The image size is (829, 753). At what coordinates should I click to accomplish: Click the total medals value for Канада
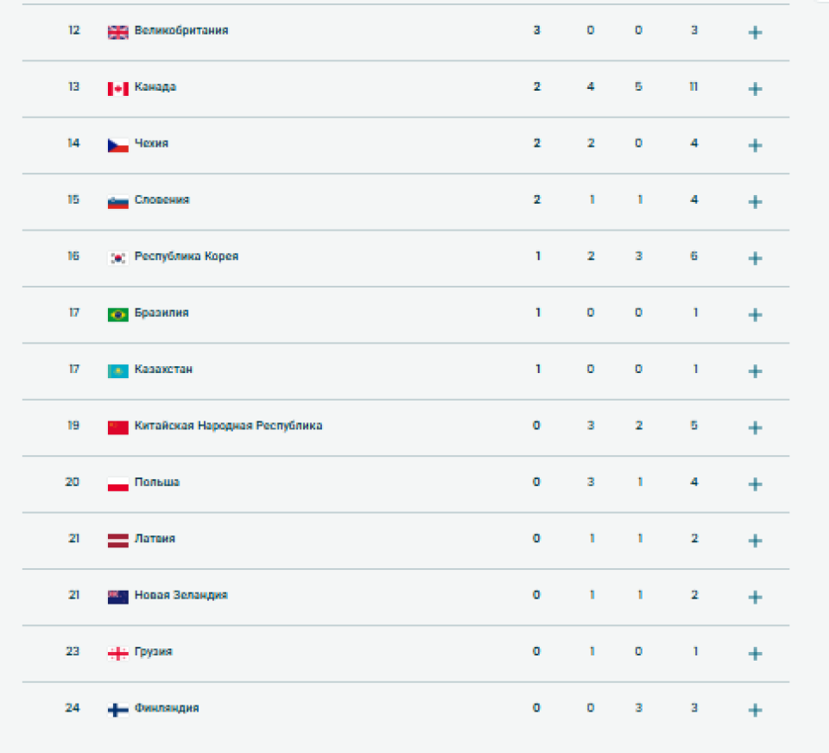click(x=693, y=87)
